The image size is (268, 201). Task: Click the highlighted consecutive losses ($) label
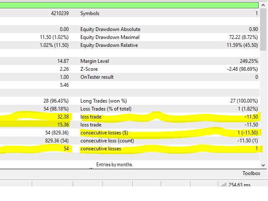pyautogui.click(x=104, y=133)
